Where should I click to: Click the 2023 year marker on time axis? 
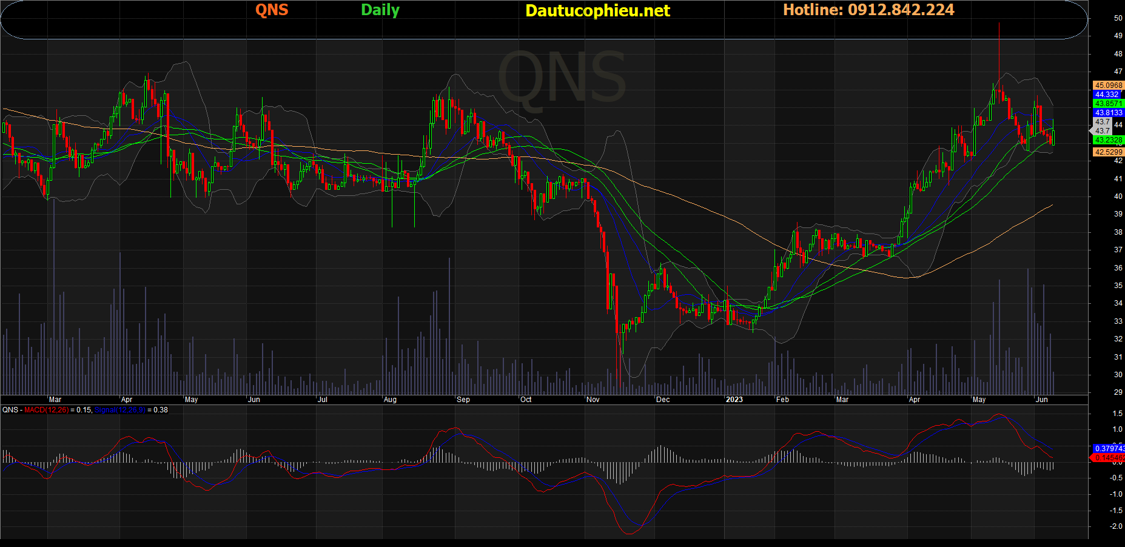(x=734, y=400)
